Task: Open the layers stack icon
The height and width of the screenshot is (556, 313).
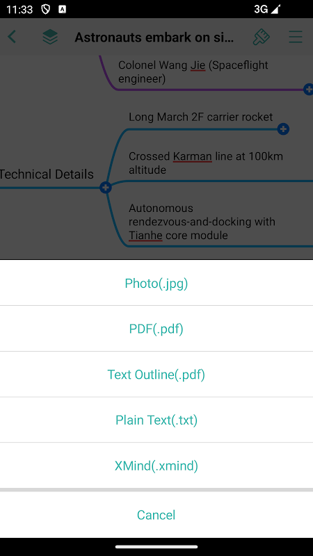Action: click(x=50, y=37)
